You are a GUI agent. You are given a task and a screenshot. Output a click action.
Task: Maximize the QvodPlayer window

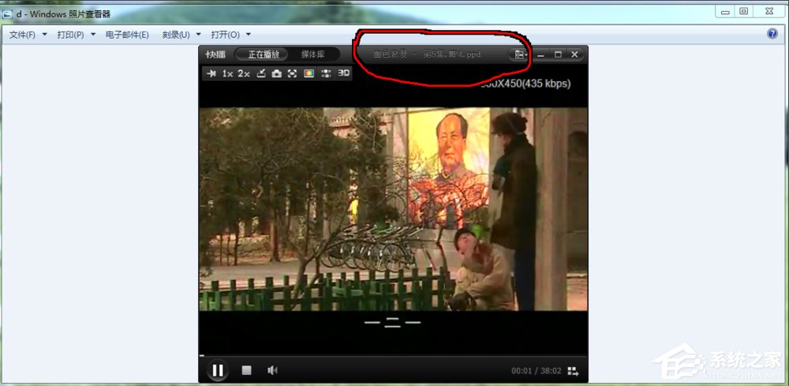coord(558,54)
